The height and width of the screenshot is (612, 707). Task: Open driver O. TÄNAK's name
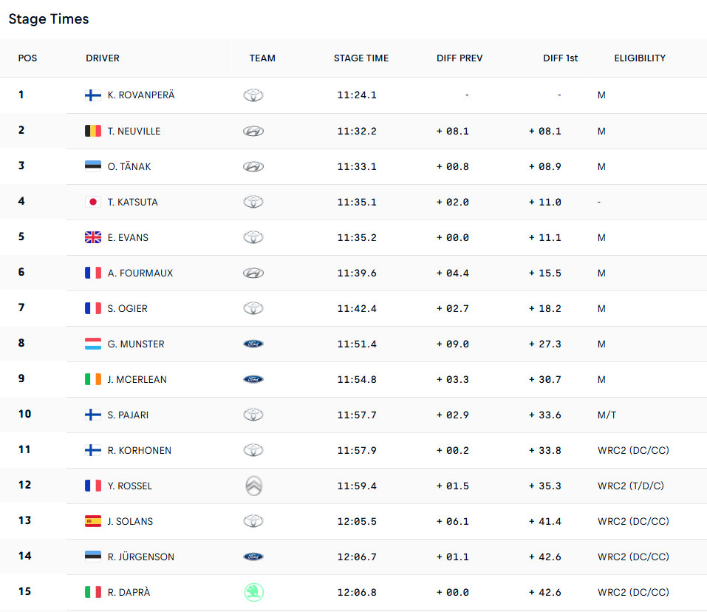pos(129,166)
